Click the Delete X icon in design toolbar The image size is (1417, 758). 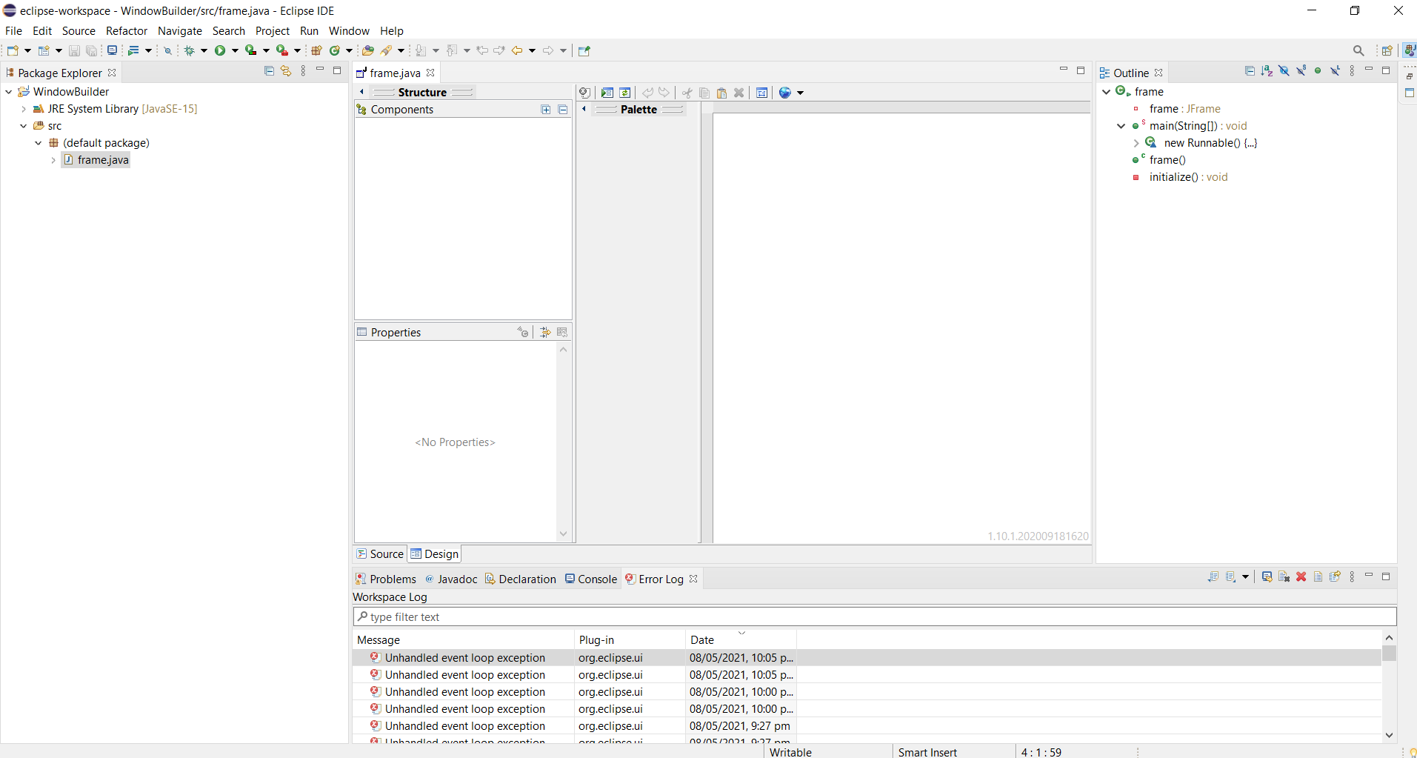738,93
